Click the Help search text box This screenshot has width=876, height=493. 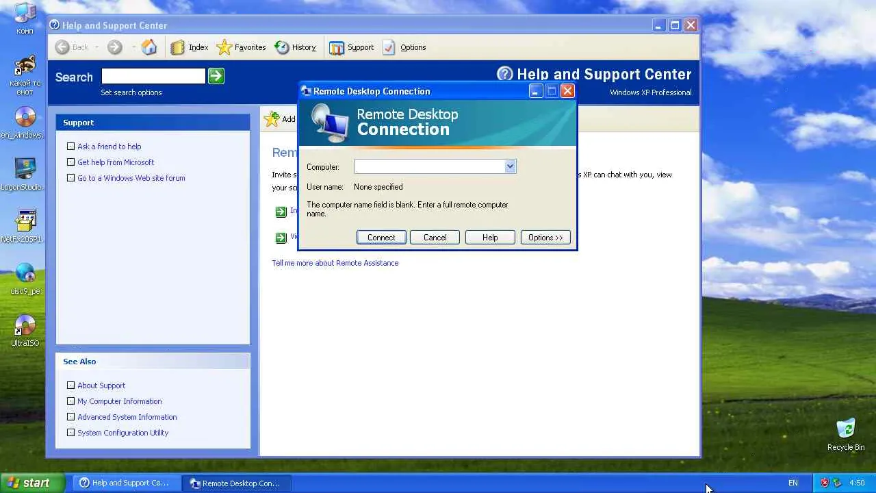point(153,76)
